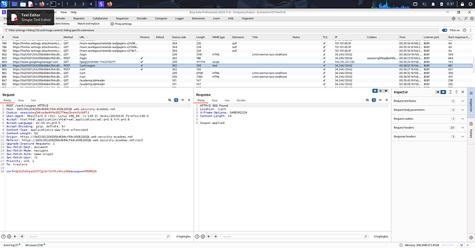The image size is (475, 248).
Task: Select the POST /login history row
Action: [x=236, y=58]
